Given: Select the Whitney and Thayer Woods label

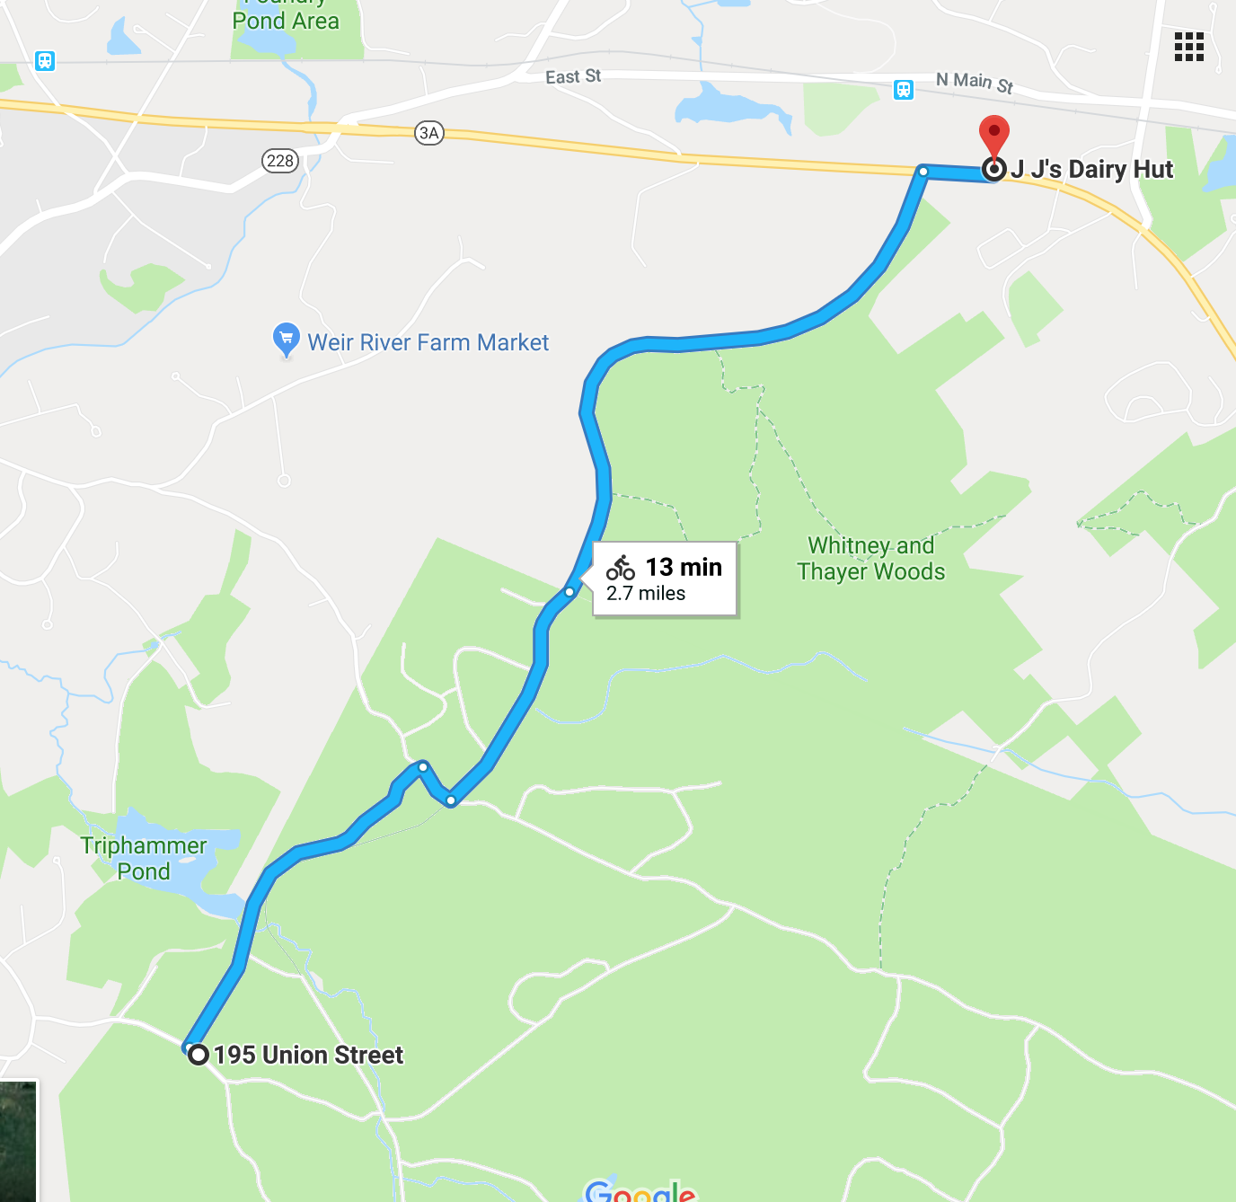Looking at the screenshot, I should point(871,559).
